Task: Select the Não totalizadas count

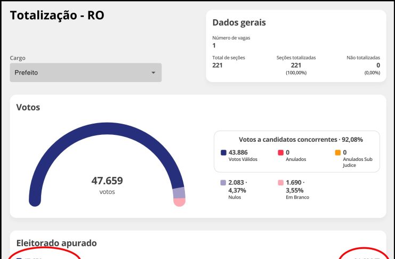Action: tap(378, 65)
